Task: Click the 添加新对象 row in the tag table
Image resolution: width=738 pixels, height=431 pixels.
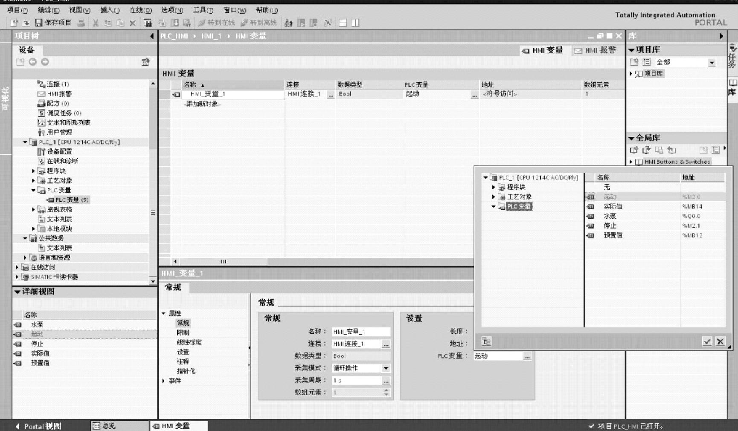Action: click(x=202, y=104)
